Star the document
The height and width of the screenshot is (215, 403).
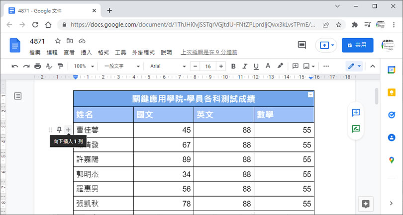point(58,41)
